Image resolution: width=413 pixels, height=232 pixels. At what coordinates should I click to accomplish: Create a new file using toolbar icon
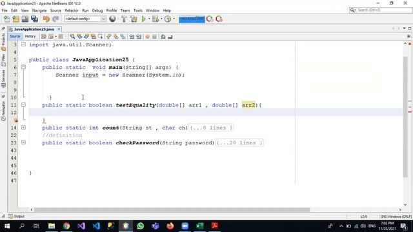(7, 19)
